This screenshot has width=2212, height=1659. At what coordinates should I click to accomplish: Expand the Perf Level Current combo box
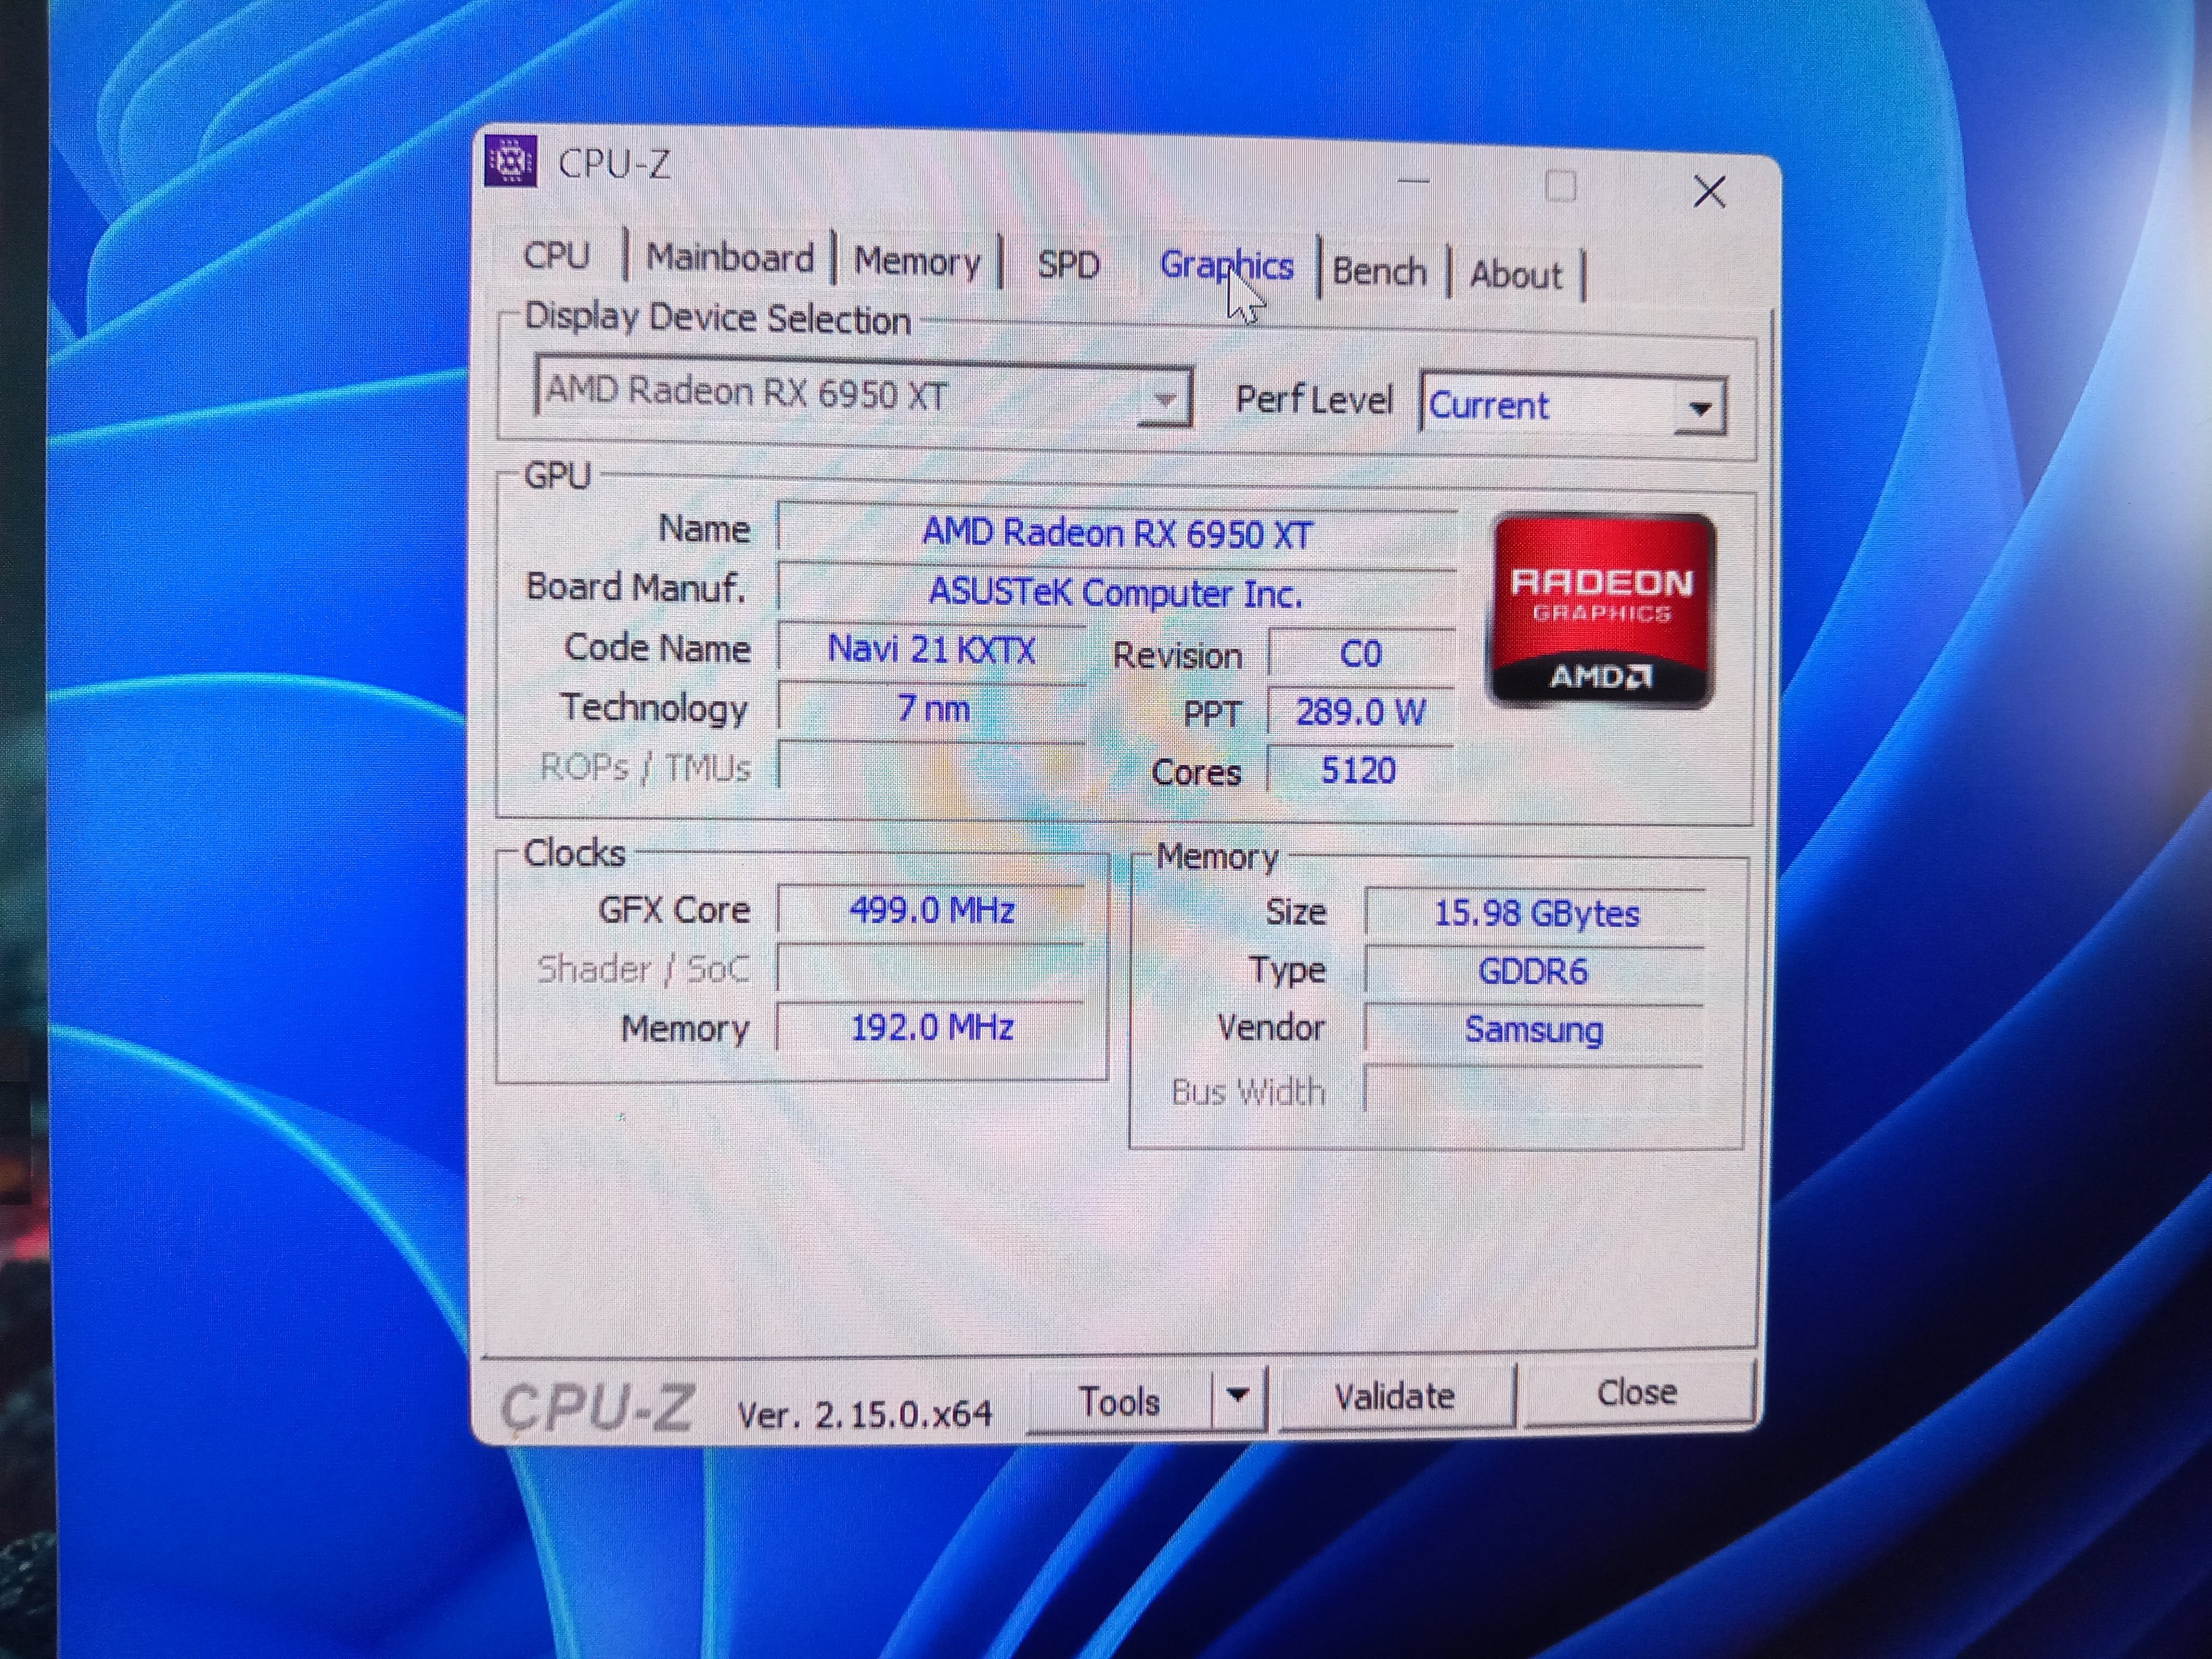coord(1699,407)
